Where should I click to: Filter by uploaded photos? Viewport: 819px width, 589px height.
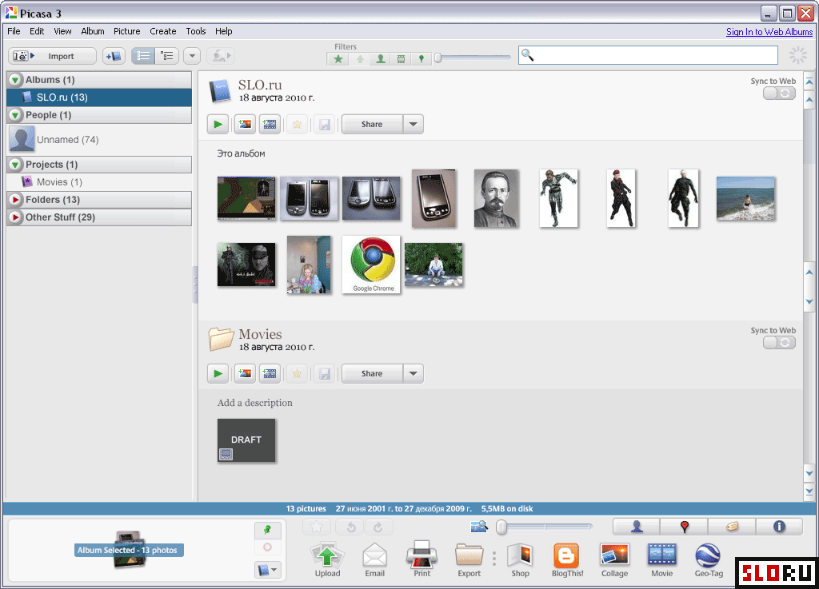click(x=360, y=59)
